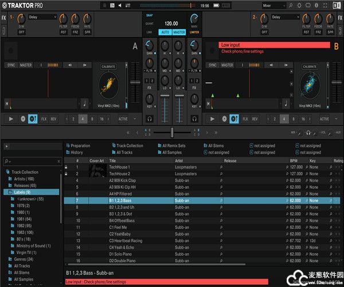Viewport: 344px width, 287px height.
Task: Open the Preparation playlist shortcut
Action: point(80,146)
